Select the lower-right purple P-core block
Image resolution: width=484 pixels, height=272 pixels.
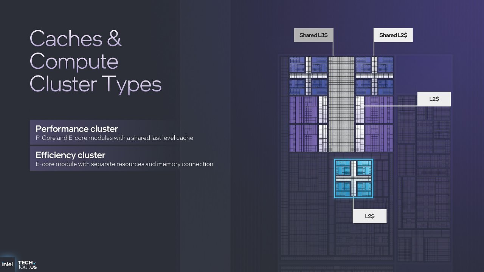(x=374, y=138)
